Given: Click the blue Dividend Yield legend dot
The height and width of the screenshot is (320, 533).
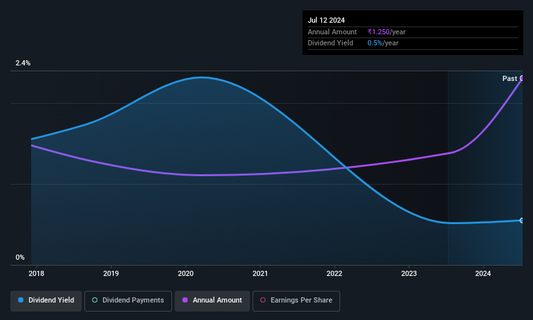Looking at the screenshot, I should pyautogui.click(x=21, y=301).
